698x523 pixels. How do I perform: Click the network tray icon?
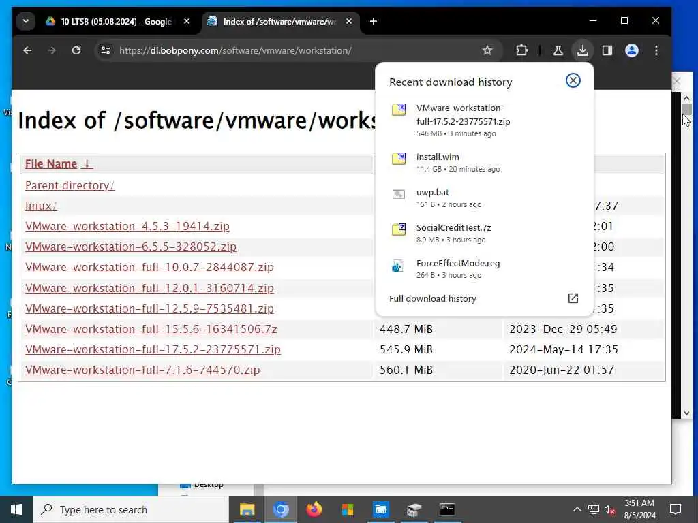click(594, 509)
